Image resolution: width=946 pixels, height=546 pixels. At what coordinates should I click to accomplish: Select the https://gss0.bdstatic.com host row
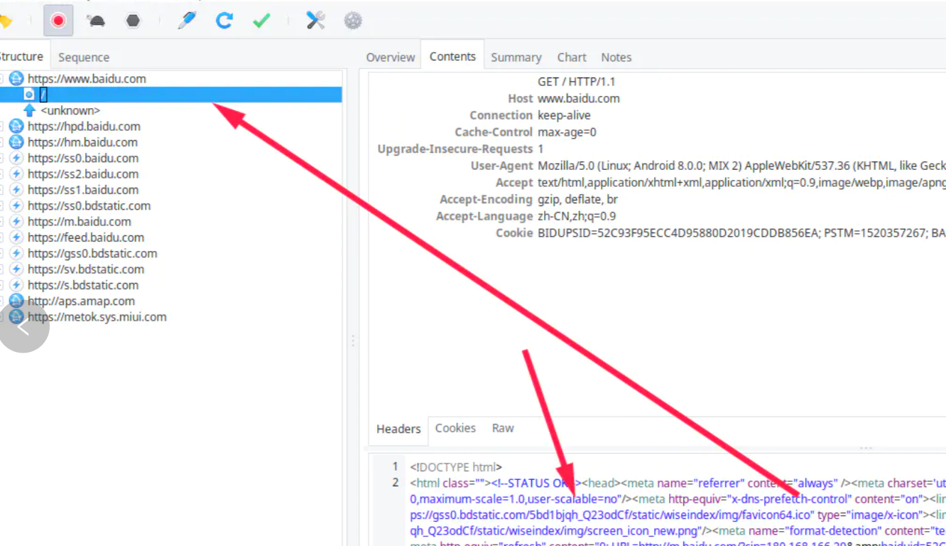[x=92, y=253]
